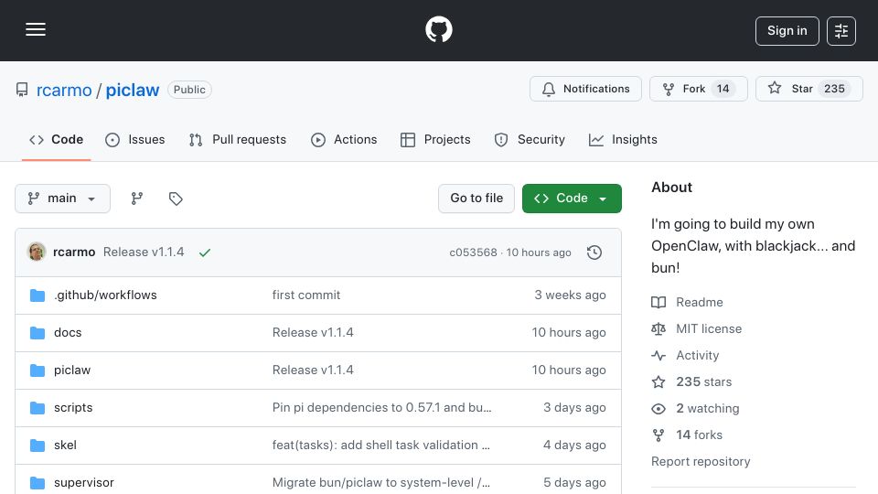Click the rcarmo avatar in the commit row
The image size is (878, 494).
click(37, 252)
